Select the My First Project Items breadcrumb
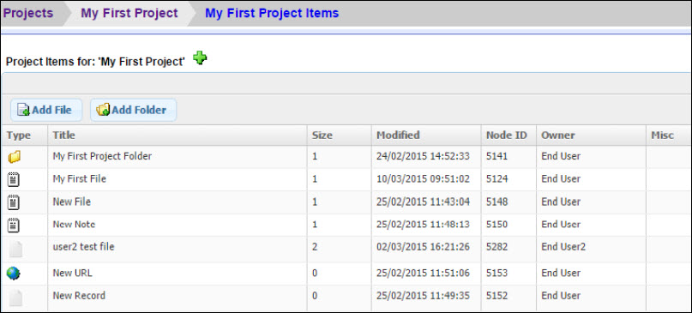 coord(272,13)
